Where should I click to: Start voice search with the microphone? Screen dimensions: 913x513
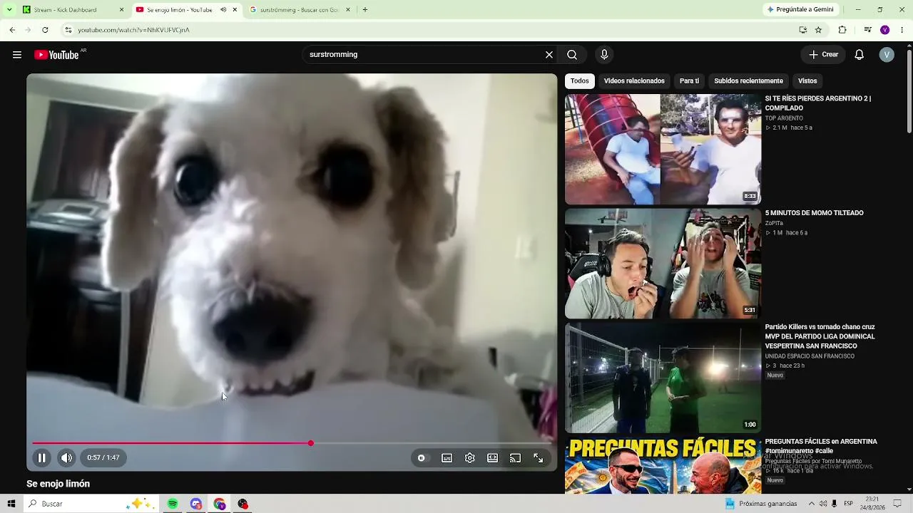604,55
